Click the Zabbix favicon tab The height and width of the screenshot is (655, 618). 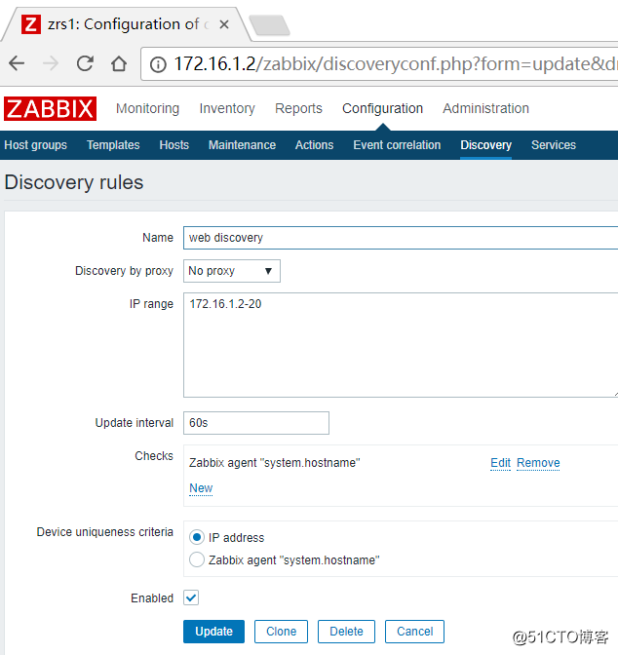tap(31, 24)
